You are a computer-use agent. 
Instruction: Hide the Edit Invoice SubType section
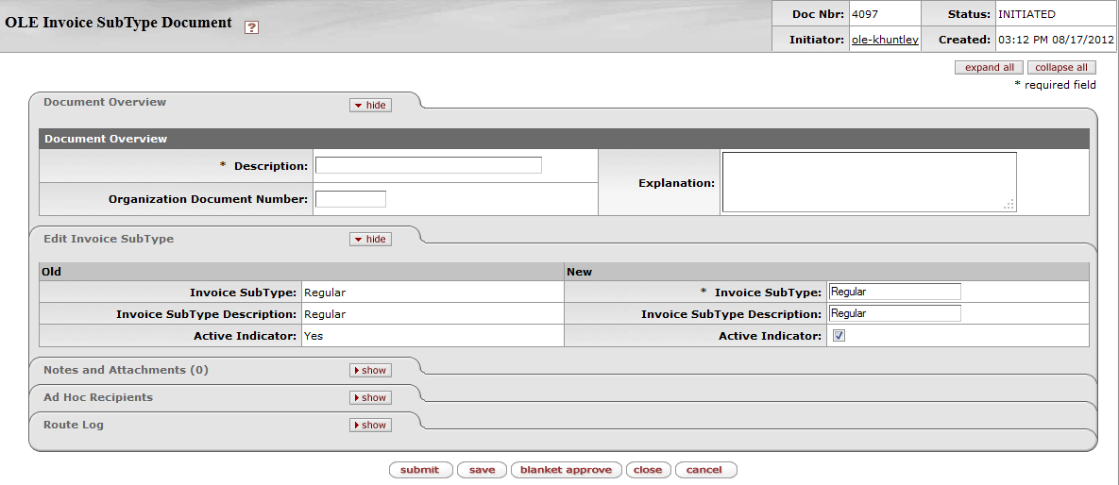[370, 239]
